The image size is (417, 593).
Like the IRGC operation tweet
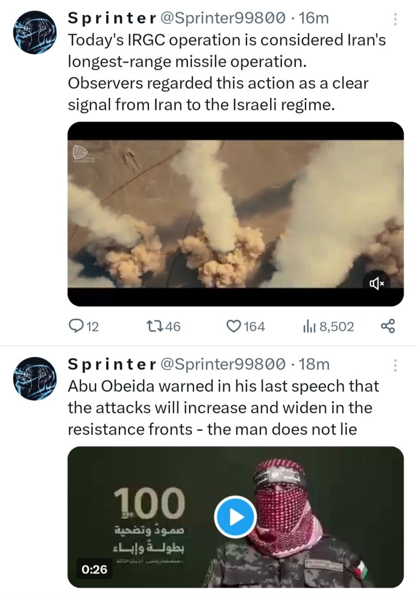click(233, 327)
